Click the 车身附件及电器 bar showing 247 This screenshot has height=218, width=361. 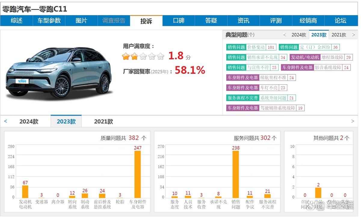click(x=137, y=174)
